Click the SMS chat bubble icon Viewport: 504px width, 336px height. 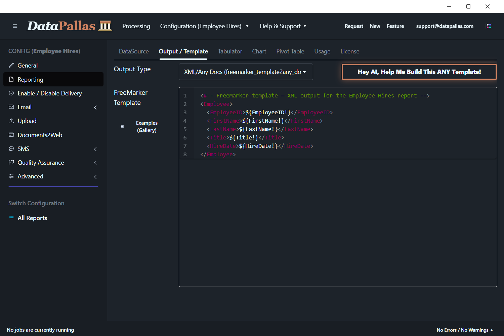[11, 149]
